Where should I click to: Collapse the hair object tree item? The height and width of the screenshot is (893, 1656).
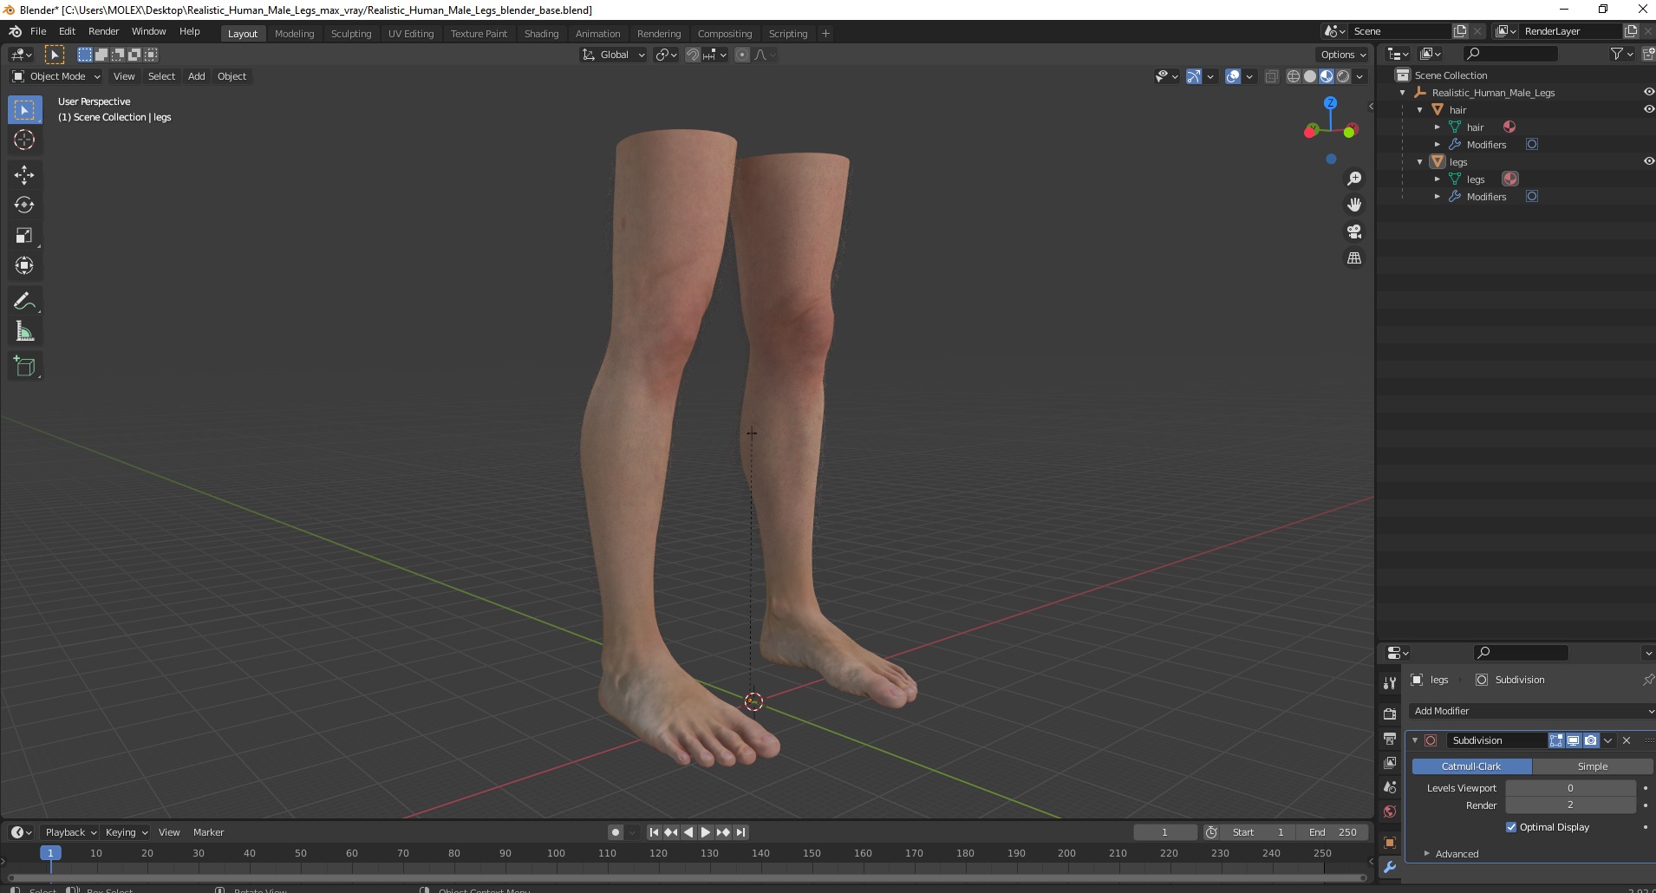point(1419,110)
